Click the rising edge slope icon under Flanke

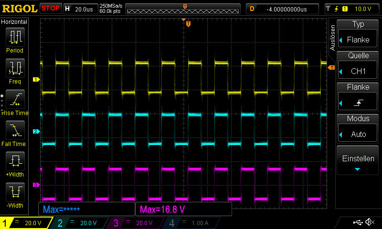click(359, 103)
